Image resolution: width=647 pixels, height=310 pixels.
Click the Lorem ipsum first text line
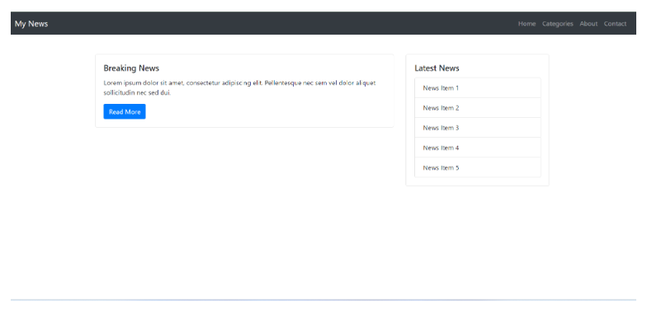click(x=239, y=82)
